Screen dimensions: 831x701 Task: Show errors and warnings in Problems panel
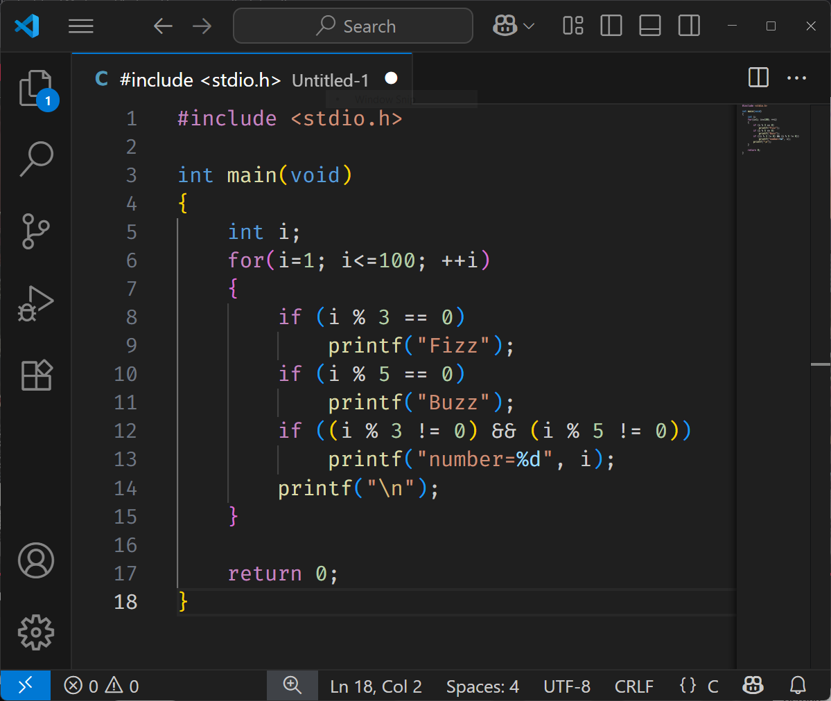102,686
